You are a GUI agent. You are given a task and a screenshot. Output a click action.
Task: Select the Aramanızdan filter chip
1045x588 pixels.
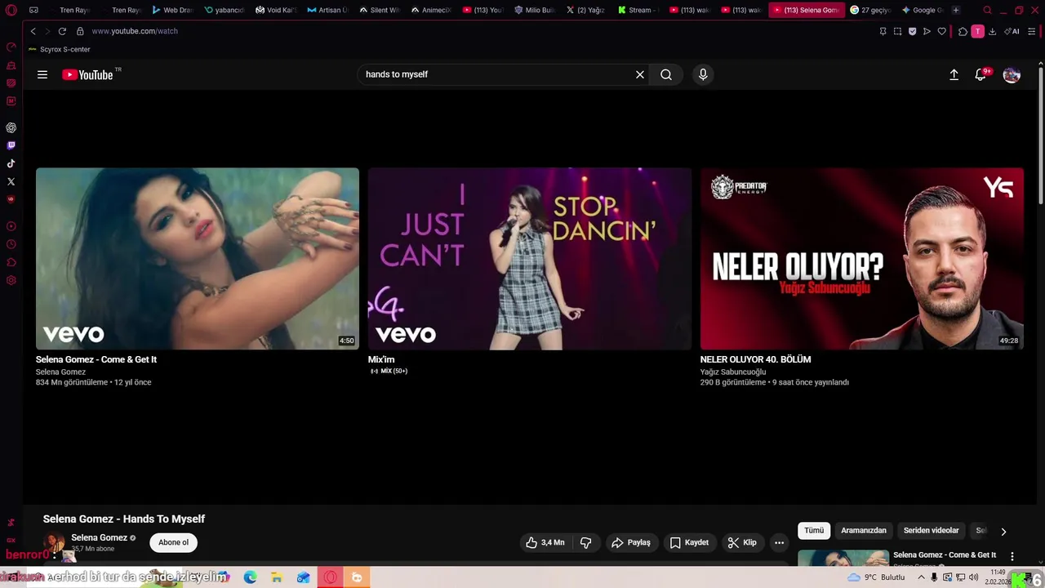(x=864, y=531)
